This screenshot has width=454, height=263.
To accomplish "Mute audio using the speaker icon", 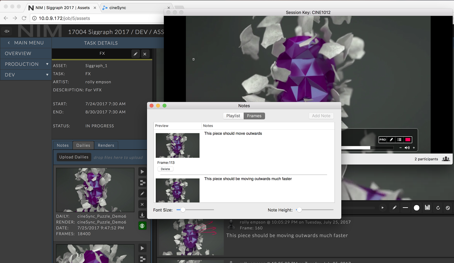I will click(x=407, y=148).
